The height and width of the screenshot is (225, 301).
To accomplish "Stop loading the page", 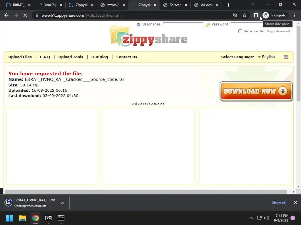I will point(25,15).
